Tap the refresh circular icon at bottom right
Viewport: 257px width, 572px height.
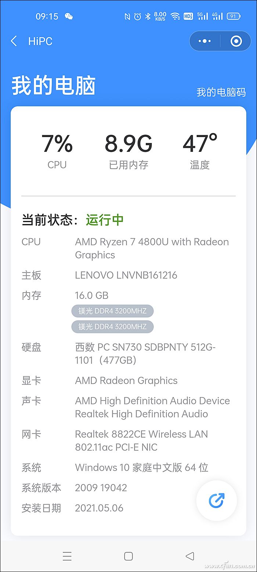tap(216, 500)
